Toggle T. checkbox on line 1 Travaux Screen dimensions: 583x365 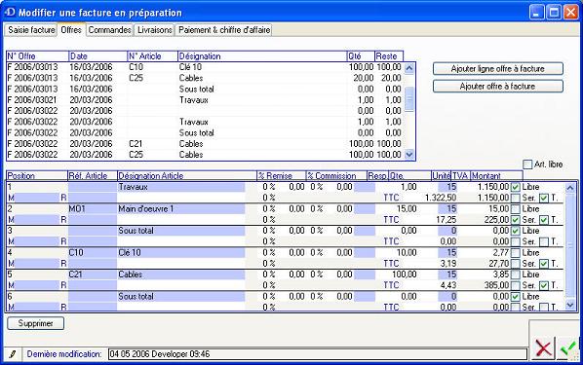click(x=544, y=198)
